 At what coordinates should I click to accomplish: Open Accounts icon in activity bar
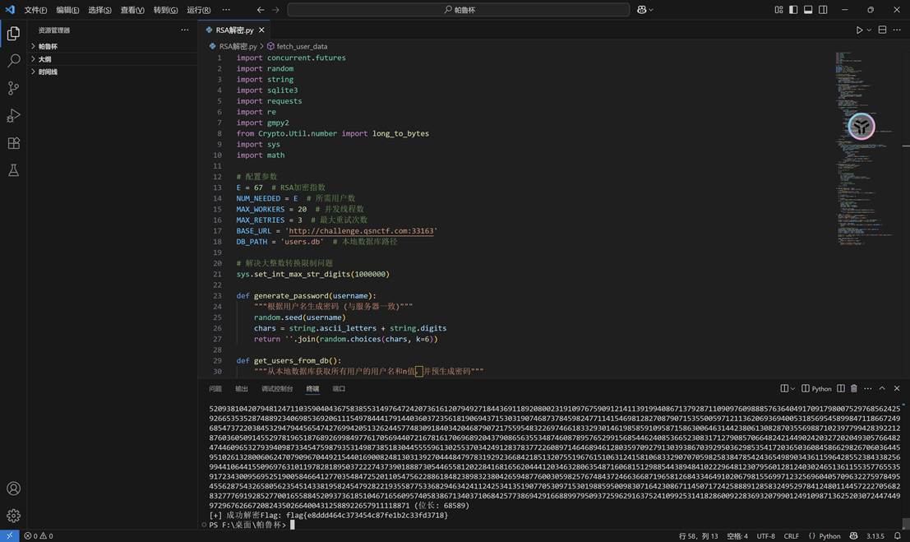[x=13, y=488]
